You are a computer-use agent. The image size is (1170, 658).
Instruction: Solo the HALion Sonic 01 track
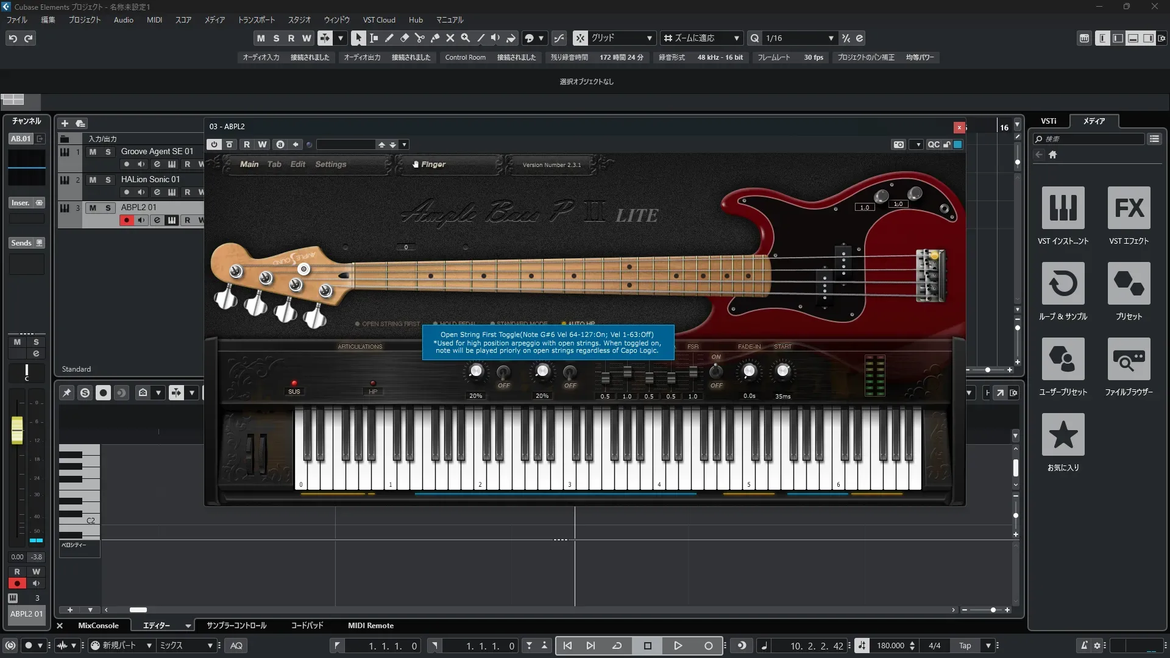(x=108, y=180)
